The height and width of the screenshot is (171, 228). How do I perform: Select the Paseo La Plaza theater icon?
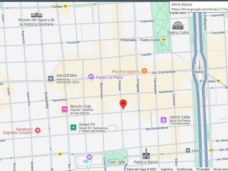point(91,77)
